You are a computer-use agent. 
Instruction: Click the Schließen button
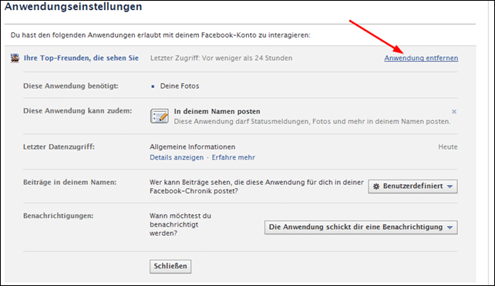170,266
